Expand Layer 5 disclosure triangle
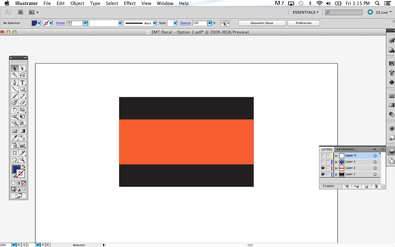The width and height of the screenshot is (395, 247). (336, 156)
